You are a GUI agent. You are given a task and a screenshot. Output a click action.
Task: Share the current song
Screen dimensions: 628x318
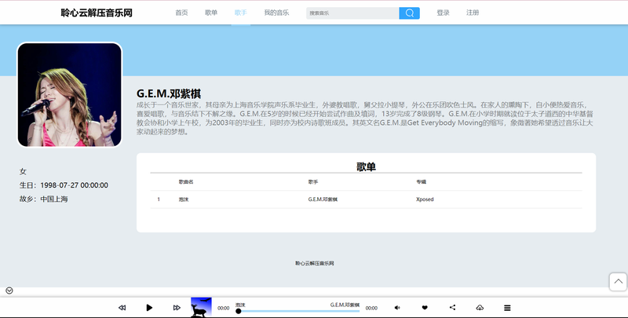point(453,308)
